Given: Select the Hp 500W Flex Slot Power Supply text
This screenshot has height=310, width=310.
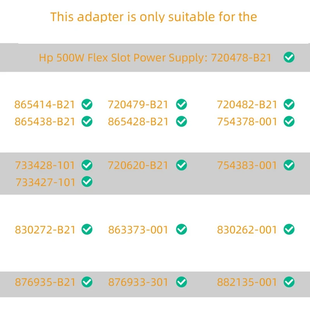Looking at the screenshot, I should tap(124, 58).
